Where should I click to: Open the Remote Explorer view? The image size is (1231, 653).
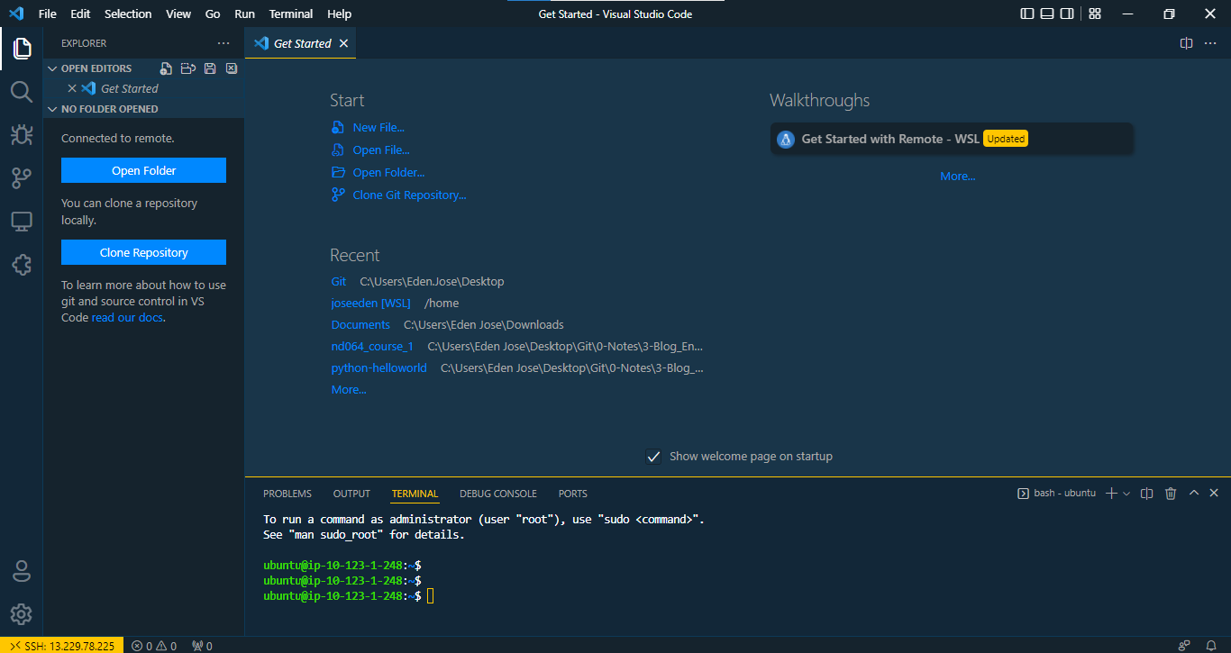pos(22,222)
